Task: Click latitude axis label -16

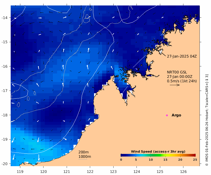Action: click(4, 66)
